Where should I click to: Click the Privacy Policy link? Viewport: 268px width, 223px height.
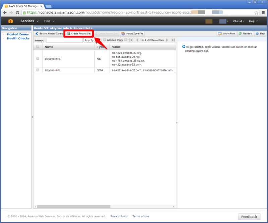(x=119, y=216)
